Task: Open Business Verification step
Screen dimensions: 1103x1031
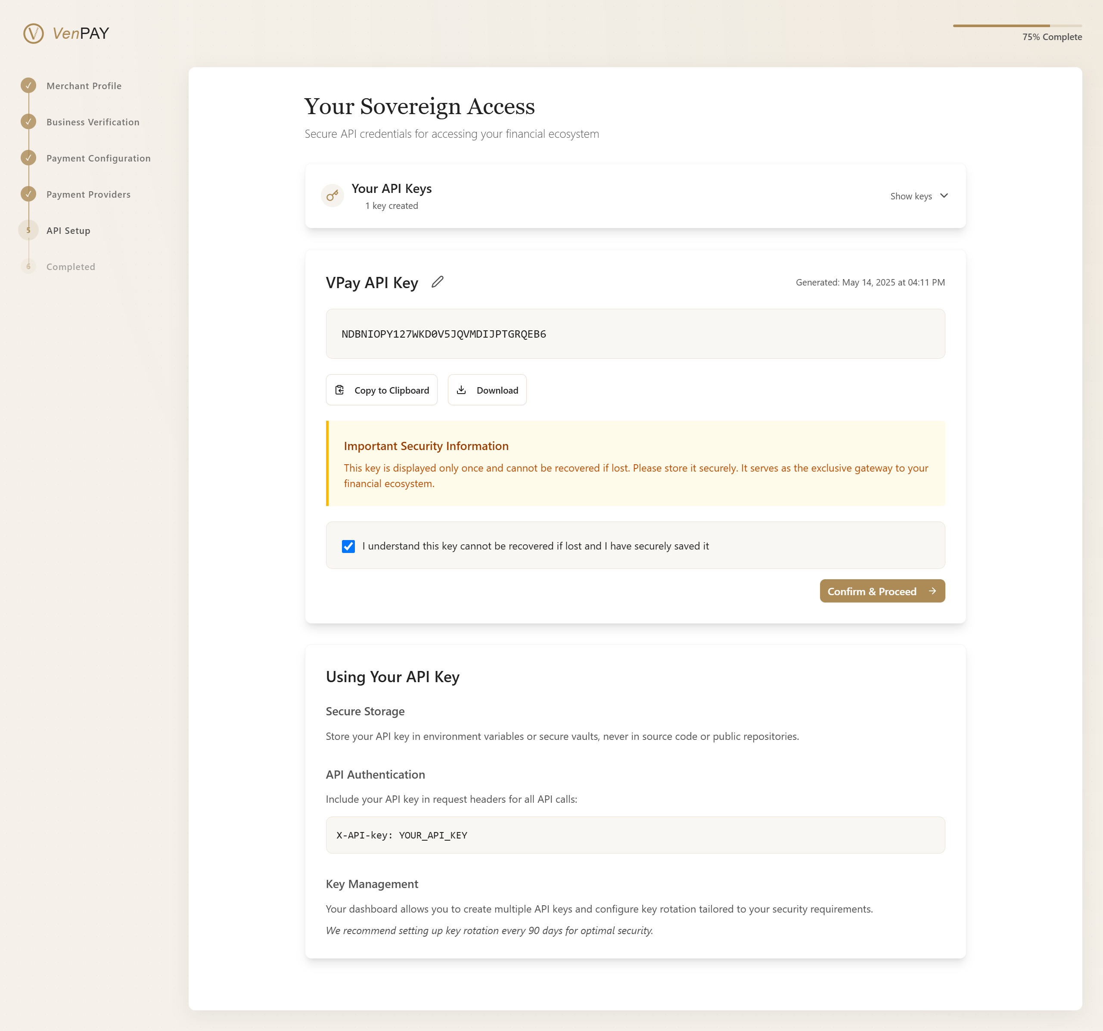Action: coord(93,122)
